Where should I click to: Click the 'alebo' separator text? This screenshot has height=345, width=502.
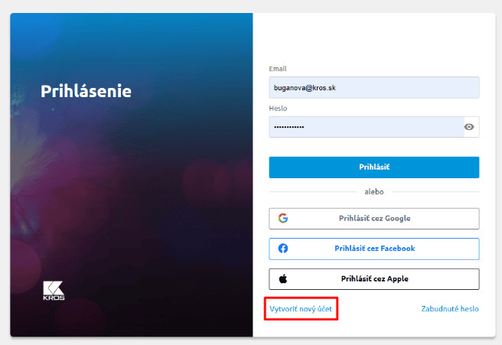click(x=373, y=192)
